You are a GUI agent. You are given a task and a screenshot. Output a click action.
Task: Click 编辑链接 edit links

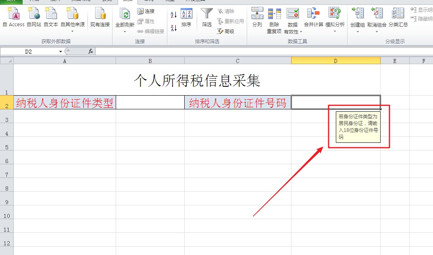(x=150, y=31)
